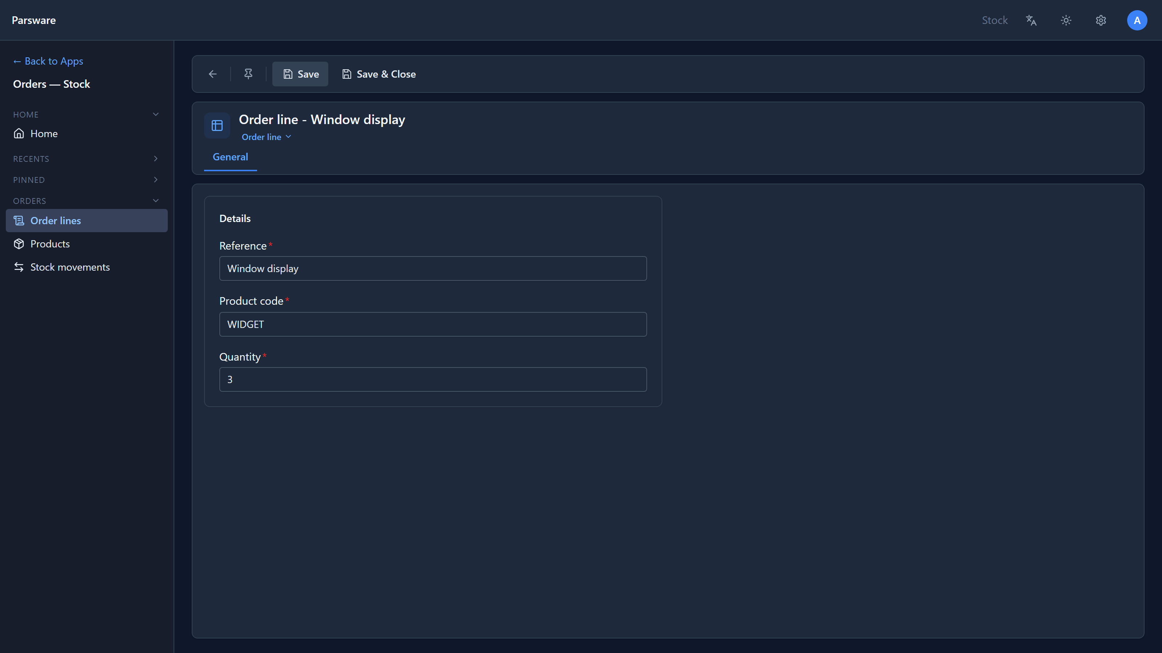Click the Stock movements arrows icon
The height and width of the screenshot is (653, 1162).
[19, 267]
